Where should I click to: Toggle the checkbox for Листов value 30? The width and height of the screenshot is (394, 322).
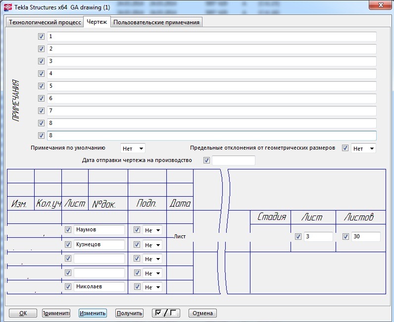pyautogui.click(x=346, y=237)
